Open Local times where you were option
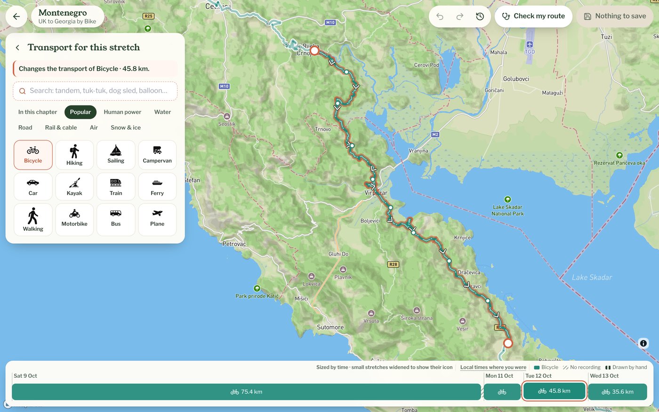 click(493, 367)
